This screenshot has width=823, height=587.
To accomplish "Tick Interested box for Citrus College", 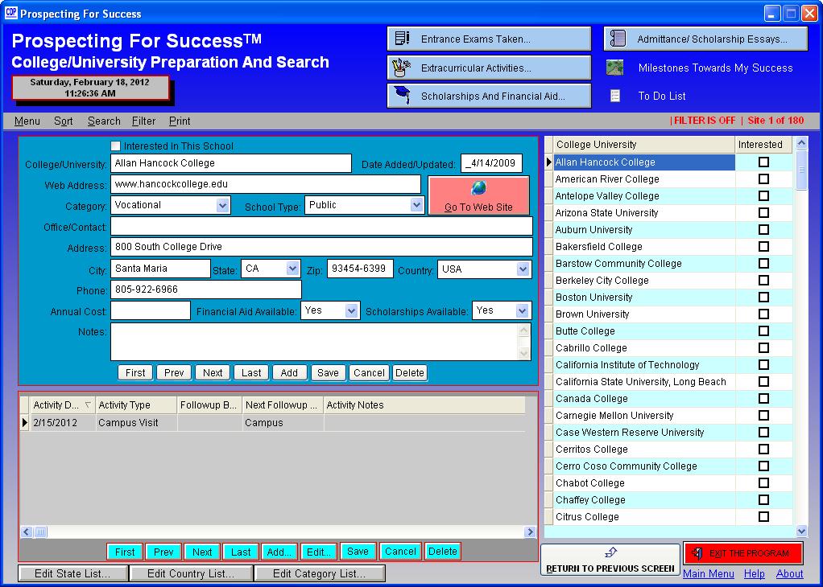I will (763, 517).
